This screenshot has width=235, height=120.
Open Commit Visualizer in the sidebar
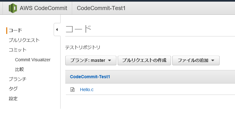33,60
